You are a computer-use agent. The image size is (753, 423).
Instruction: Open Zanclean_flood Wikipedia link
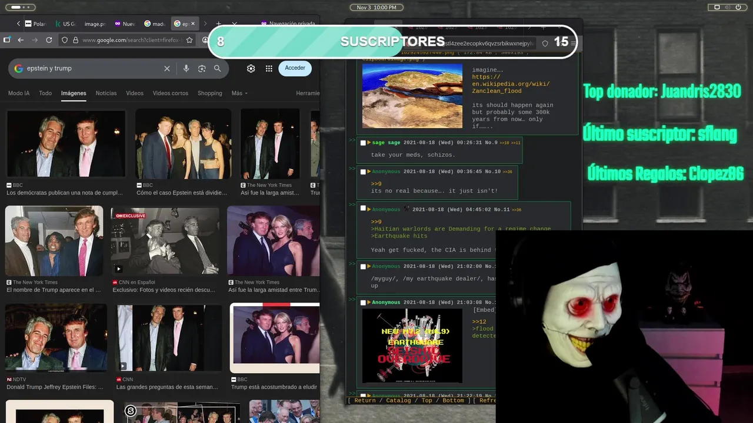point(511,84)
